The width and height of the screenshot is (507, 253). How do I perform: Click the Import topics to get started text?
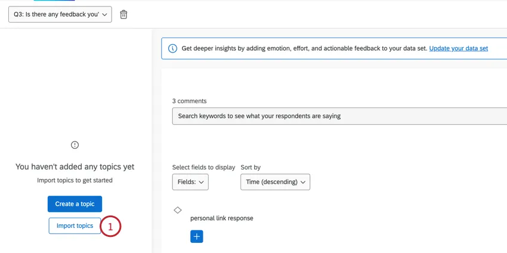click(x=75, y=180)
